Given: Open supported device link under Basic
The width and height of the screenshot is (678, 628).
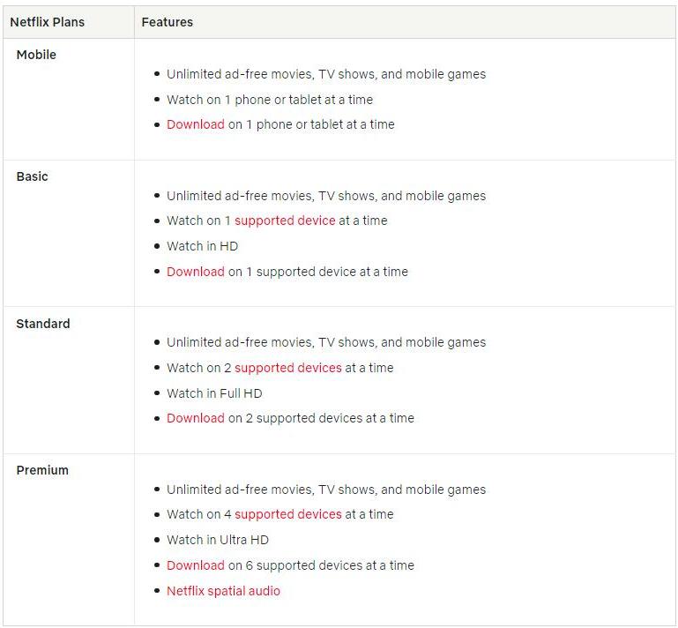Looking at the screenshot, I should 285,221.
